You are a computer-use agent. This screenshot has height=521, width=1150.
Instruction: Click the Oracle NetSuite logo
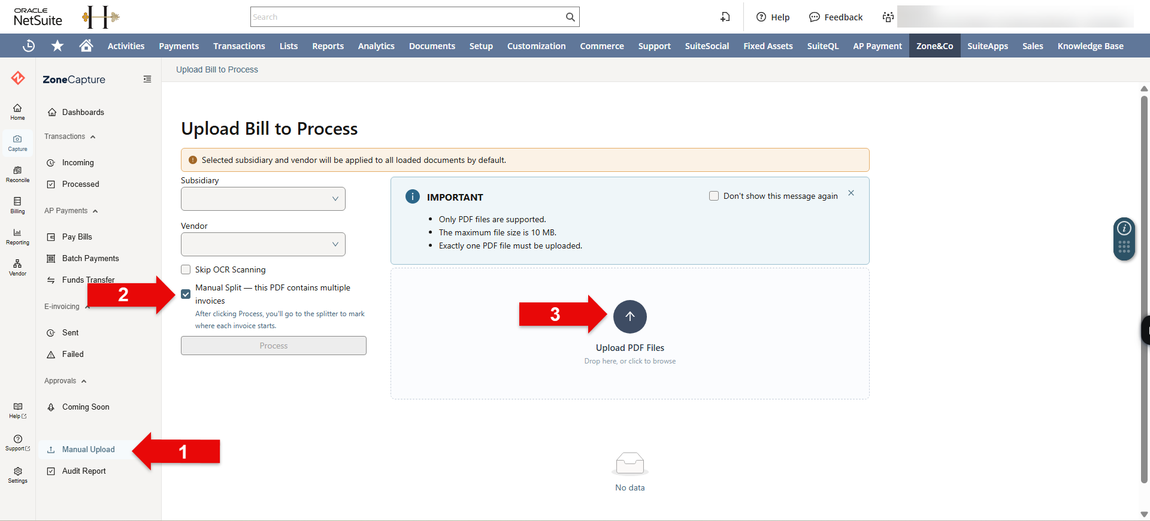(38, 17)
